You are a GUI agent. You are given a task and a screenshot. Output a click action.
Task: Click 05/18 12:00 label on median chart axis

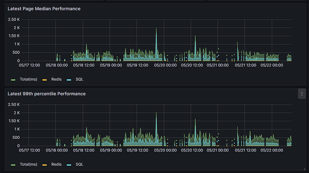tap(84, 65)
